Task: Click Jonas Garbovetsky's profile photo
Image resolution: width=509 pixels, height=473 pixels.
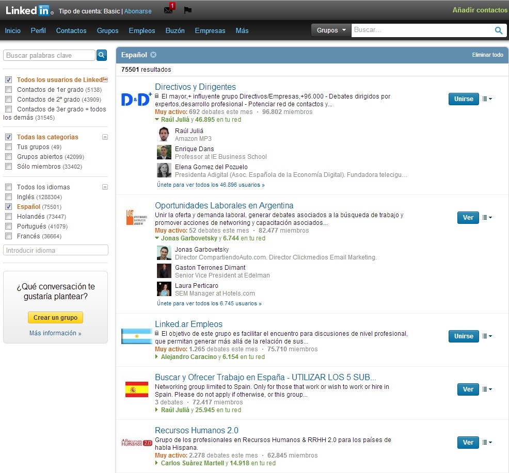Action: point(164,253)
